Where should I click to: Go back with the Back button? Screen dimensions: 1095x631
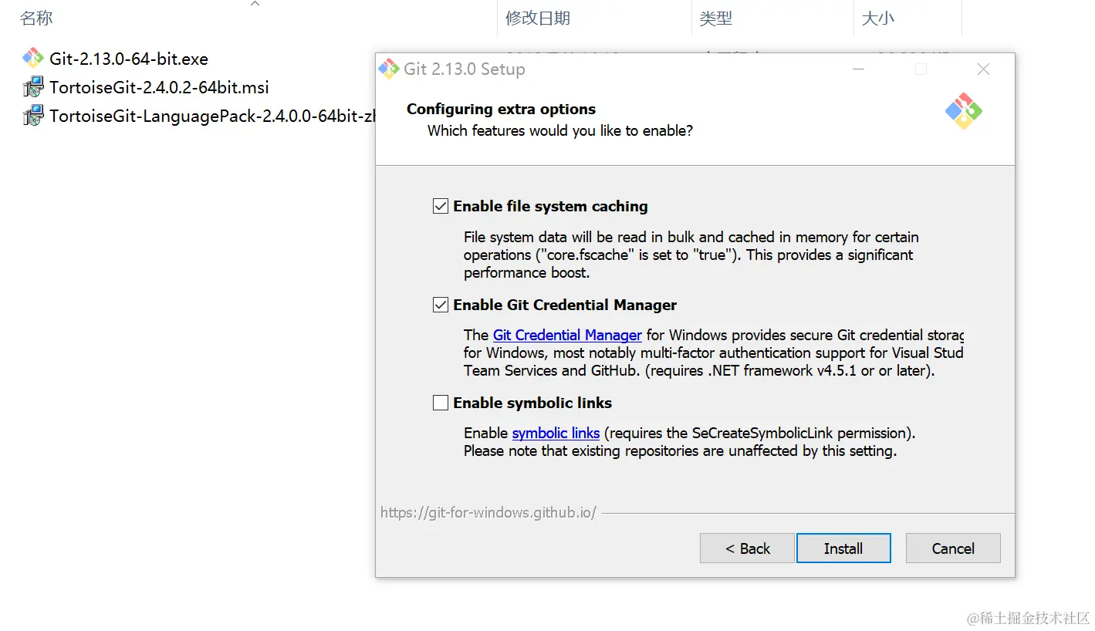coord(747,548)
